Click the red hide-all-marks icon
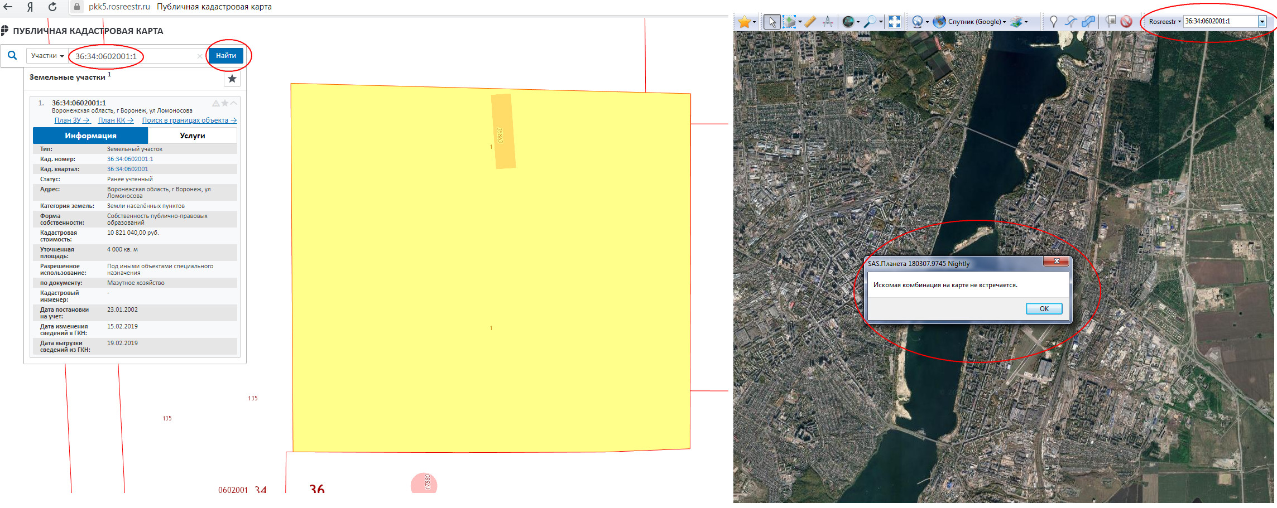The width and height of the screenshot is (1277, 508). click(1126, 22)
